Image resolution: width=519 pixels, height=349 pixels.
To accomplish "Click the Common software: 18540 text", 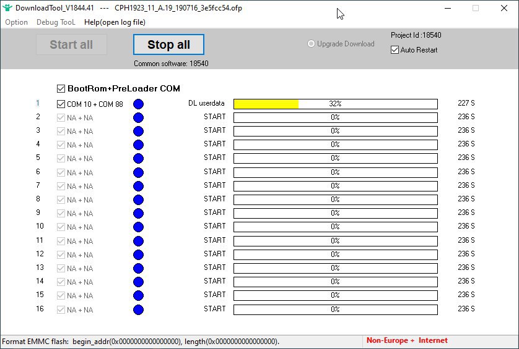I will 171,64.
